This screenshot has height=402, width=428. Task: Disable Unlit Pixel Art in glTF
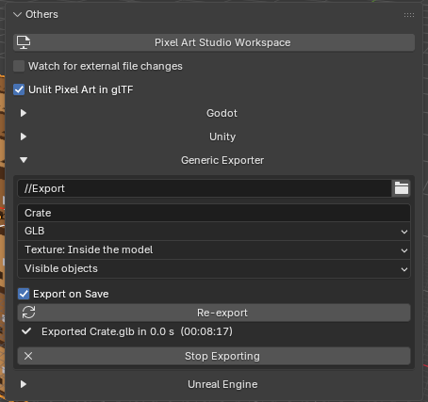pyautogui.click(x=19, y=89)
